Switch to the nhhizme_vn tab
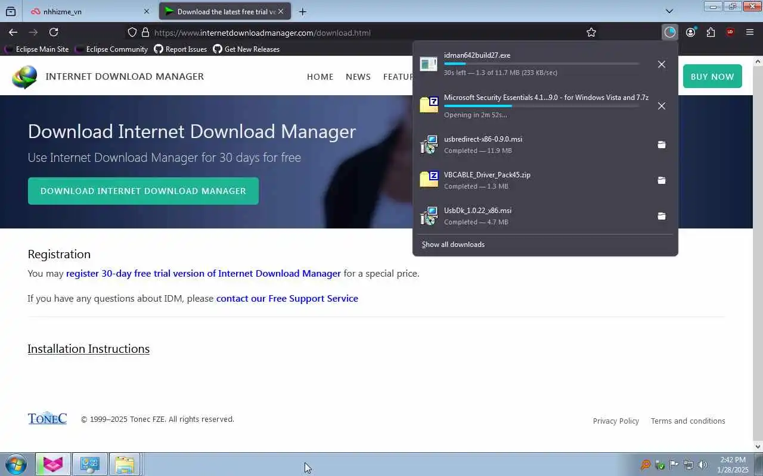The width and height of the screenshot is (763, 476). click(x=88, y=11)
